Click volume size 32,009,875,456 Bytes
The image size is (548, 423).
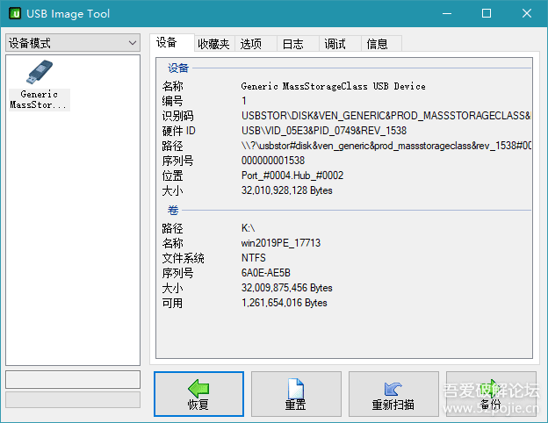[286, 288]
